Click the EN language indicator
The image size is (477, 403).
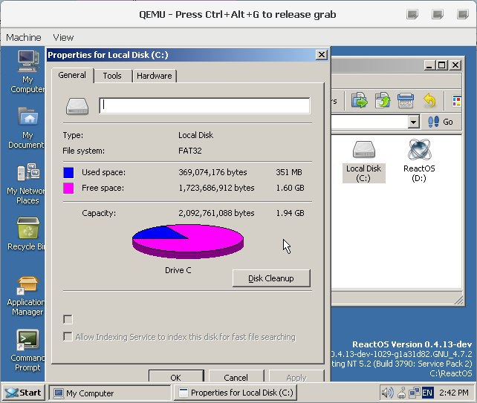(x=427, y=393)
